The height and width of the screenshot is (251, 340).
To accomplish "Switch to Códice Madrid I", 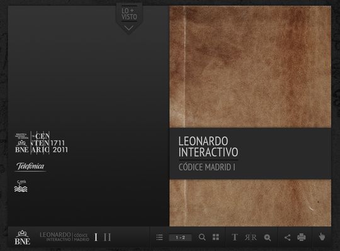I will 96,237.
